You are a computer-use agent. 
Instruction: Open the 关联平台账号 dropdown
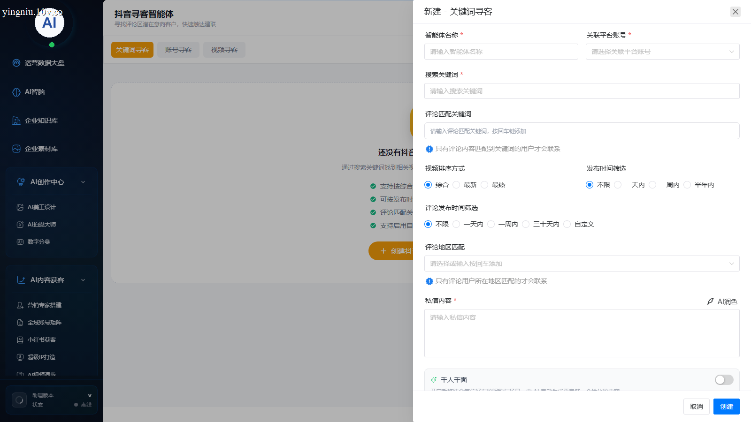pyautogui.click(x=663, y=52)
